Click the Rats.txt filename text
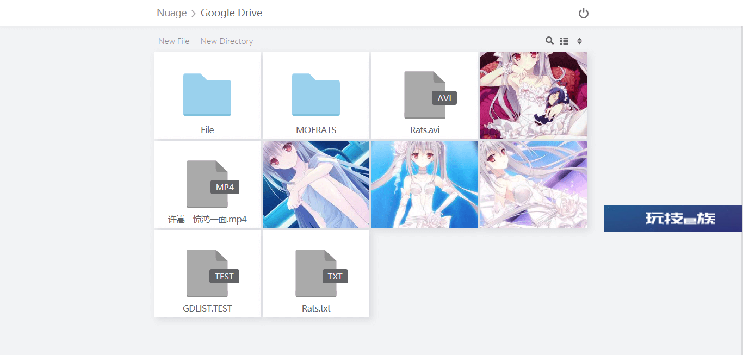The height and width of the screenshot is (355, 743). pos(316,308)
